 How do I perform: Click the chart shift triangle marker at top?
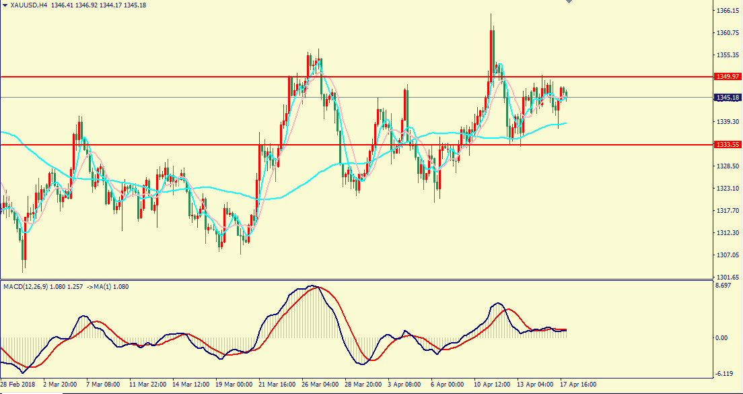click(x=569, y=3)
